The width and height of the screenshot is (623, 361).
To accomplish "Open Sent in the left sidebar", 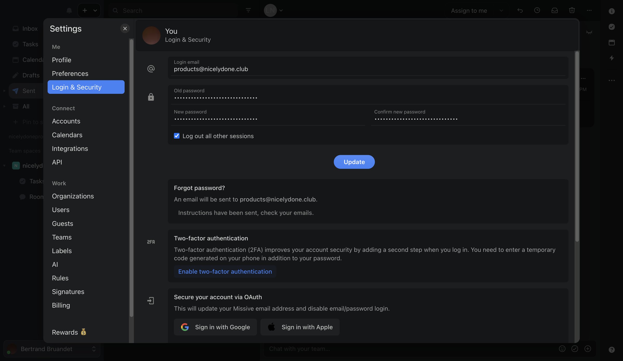I will [x=26, y=91].
